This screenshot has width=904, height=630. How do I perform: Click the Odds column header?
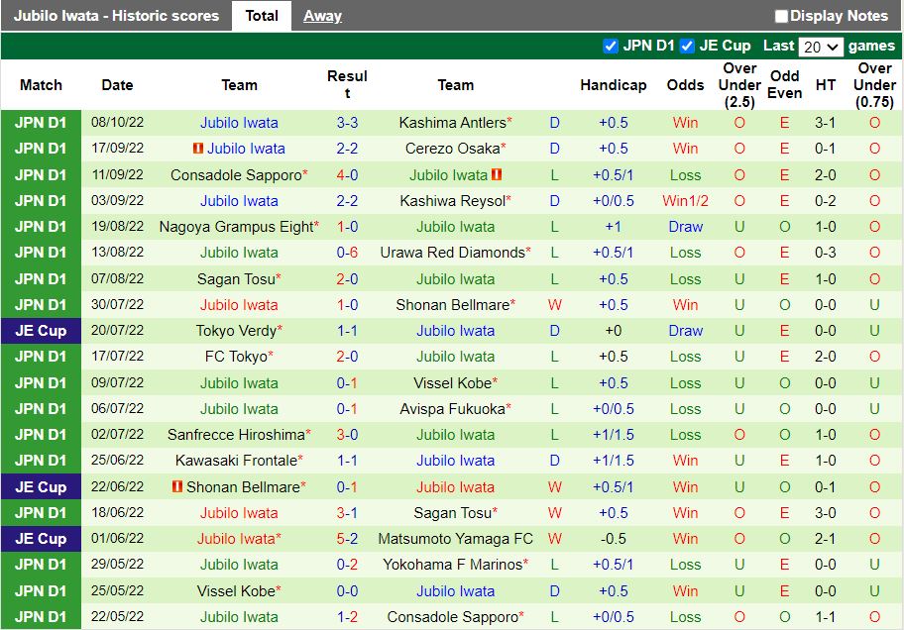tap(685, 85)
